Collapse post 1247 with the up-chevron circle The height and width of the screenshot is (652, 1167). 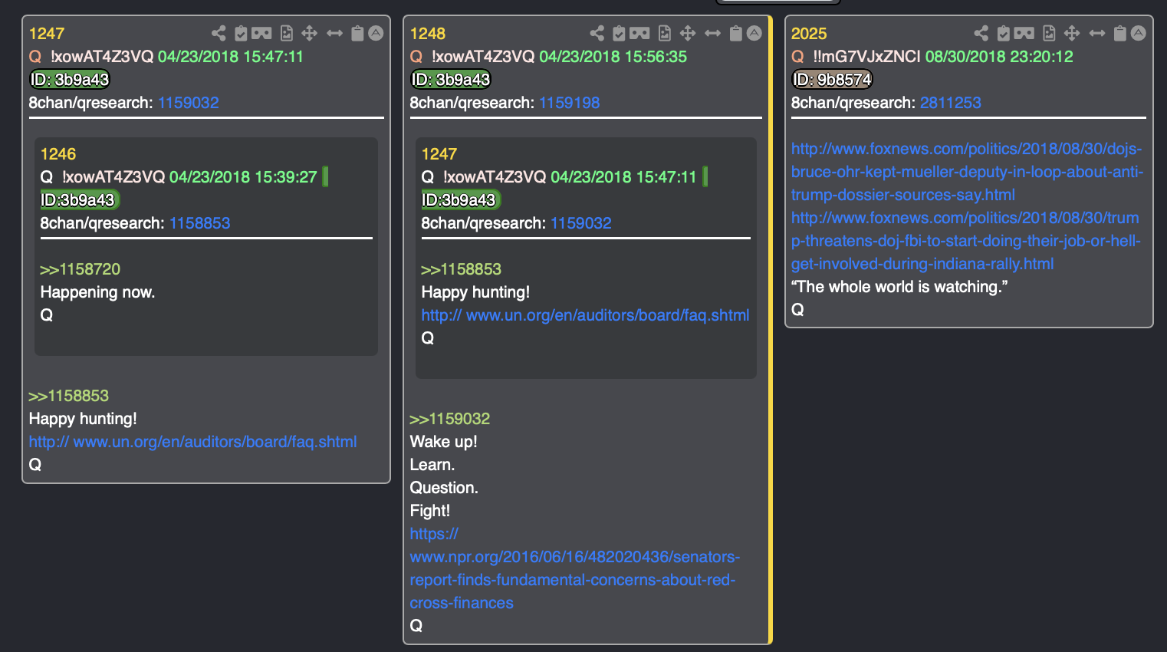click(x=376, y=33)
